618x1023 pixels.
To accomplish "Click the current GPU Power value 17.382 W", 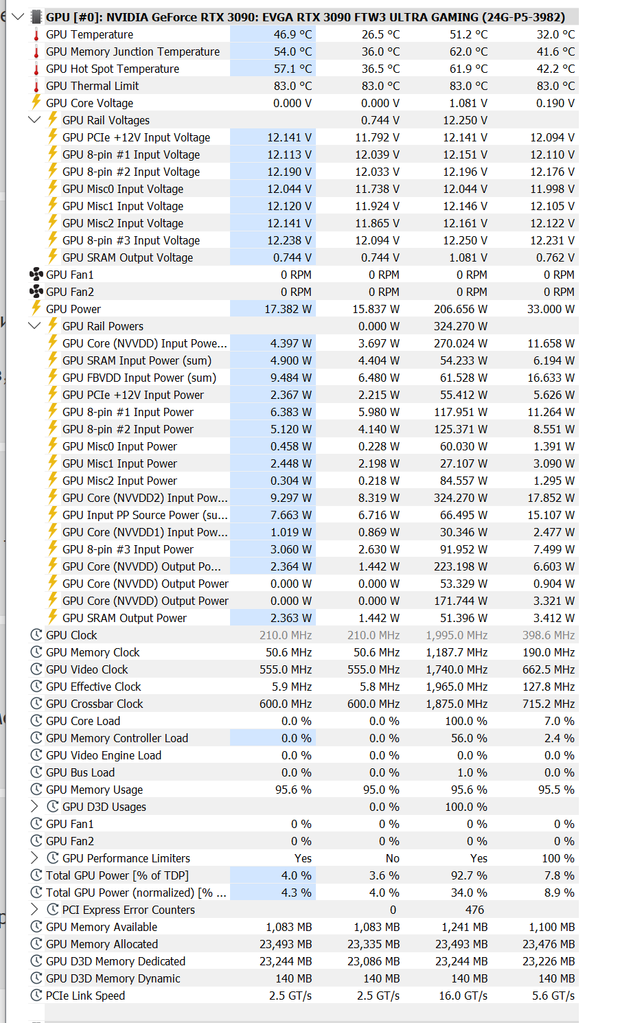I will tap(288, 309).
